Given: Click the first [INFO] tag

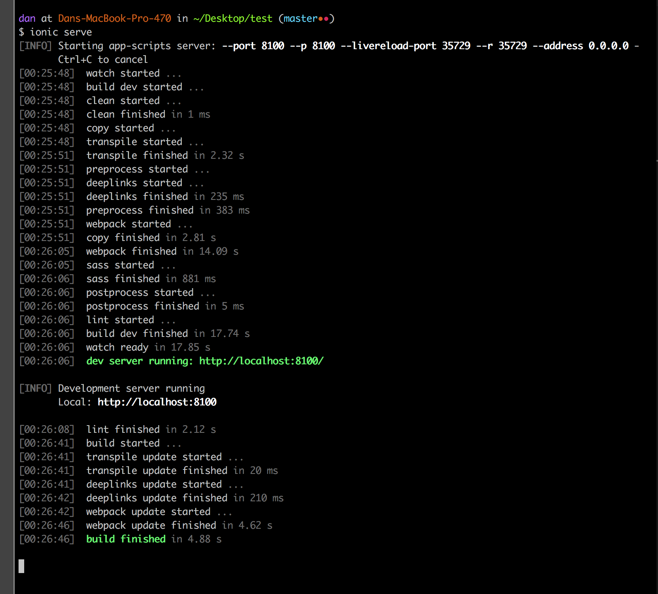Looking at the screenshot, I should coord(35,46).
